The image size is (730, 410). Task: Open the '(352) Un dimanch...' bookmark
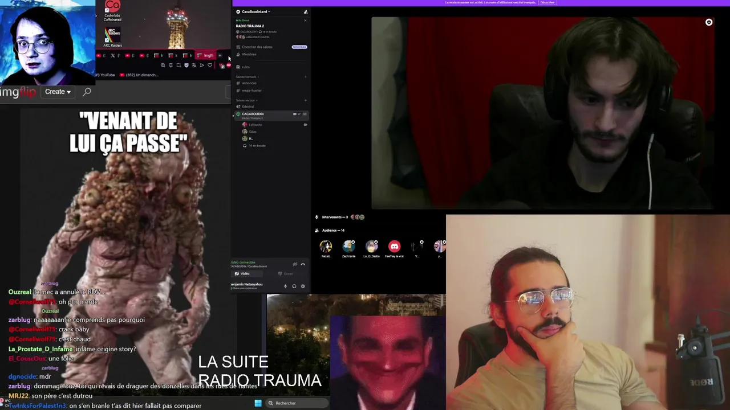(139, 75)
